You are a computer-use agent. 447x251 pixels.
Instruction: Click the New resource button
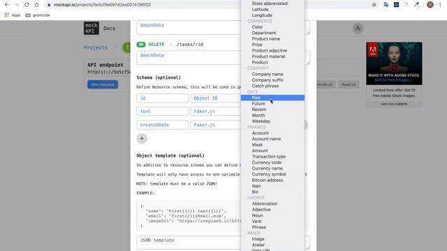pyautogui.click(x=103, y=84)
